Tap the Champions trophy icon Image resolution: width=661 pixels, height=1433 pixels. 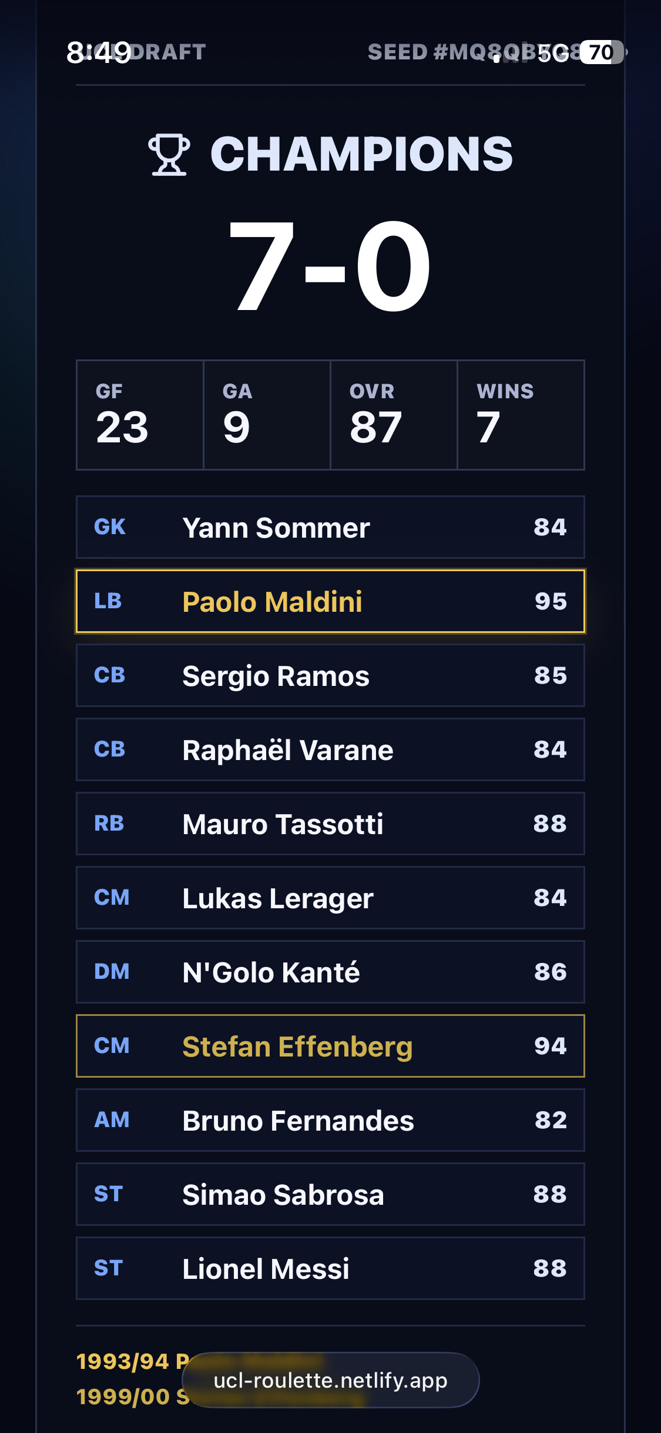tap(169, 154)
